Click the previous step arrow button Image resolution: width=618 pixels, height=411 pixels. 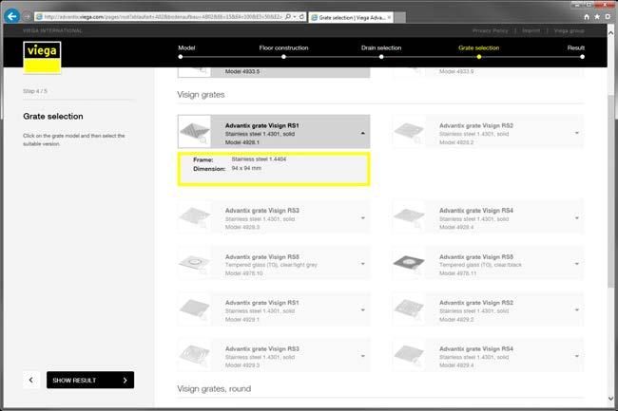[31, 380]
